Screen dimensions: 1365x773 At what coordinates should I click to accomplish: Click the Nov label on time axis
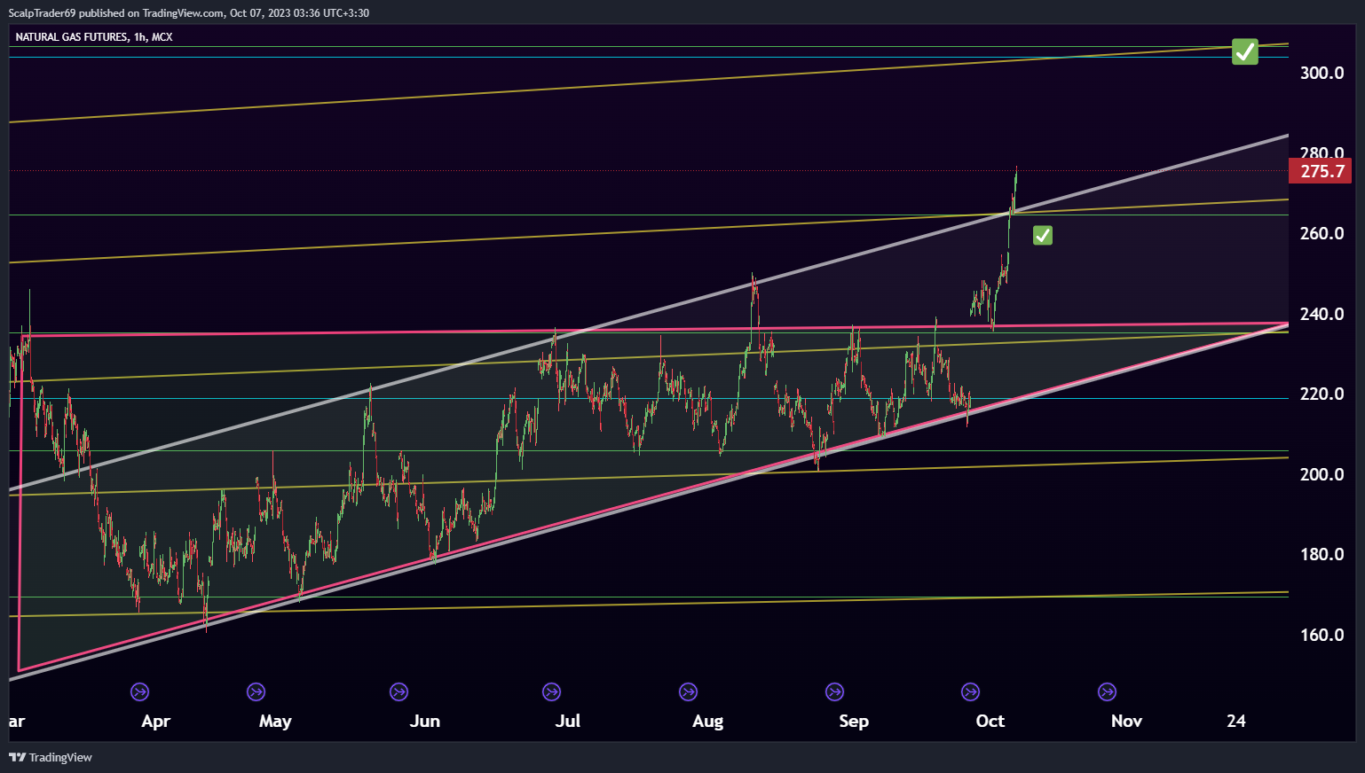pyautogui.click(x=1126, y=722)
